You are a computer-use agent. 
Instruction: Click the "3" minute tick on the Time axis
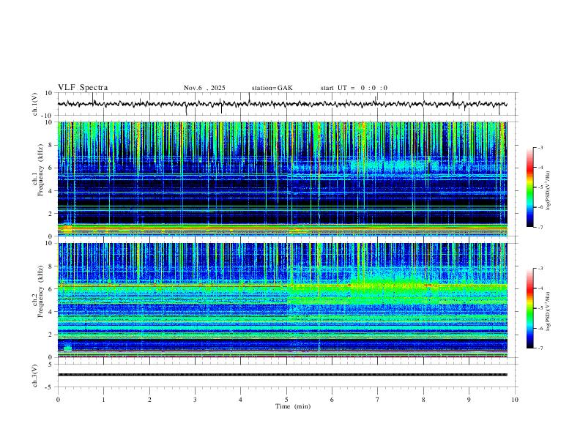pyautogui.click(x=195, y=400)
